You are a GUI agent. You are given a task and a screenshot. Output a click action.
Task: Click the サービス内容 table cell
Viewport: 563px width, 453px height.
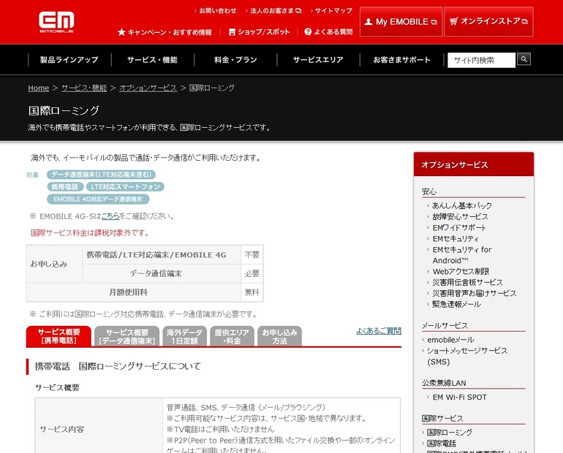(99, 429)
